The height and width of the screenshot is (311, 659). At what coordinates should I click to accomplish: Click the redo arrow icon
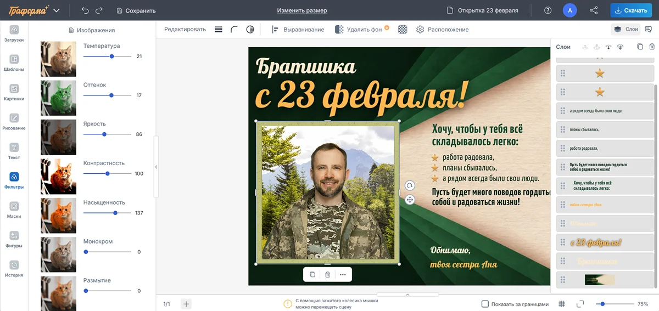99,10
